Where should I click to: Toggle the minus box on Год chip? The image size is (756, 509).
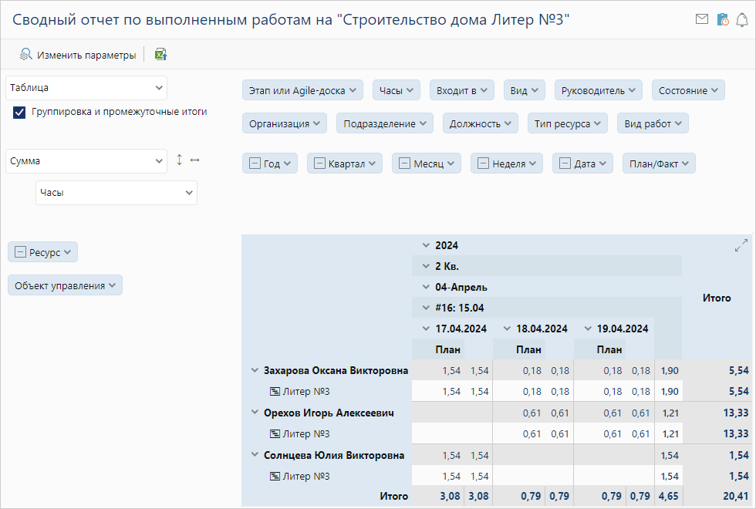(254, 163)
